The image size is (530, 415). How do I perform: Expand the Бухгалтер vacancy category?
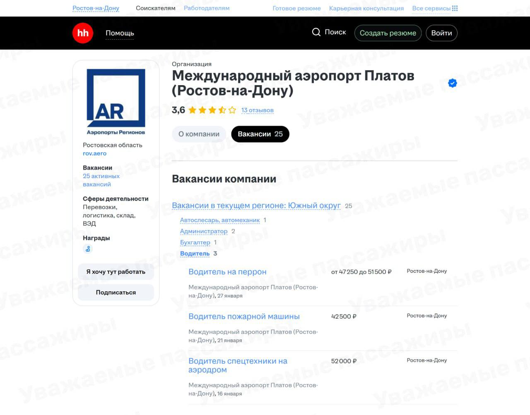click(x=195, y=243)
